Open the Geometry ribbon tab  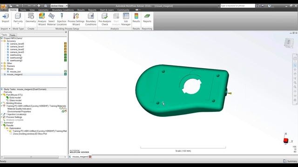[x=43, y=10]
